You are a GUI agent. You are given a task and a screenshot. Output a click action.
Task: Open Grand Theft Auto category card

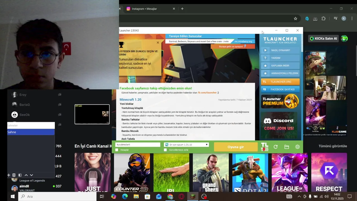211,172
